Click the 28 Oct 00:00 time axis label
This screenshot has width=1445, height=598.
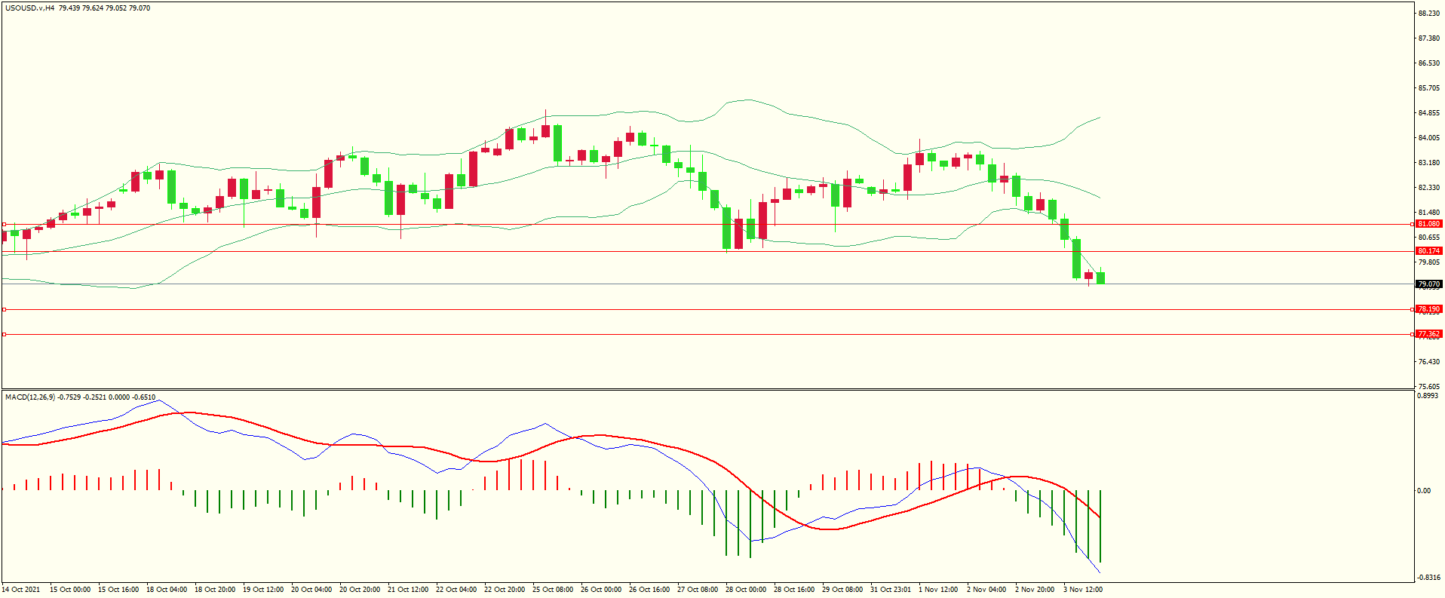[746, 590]
